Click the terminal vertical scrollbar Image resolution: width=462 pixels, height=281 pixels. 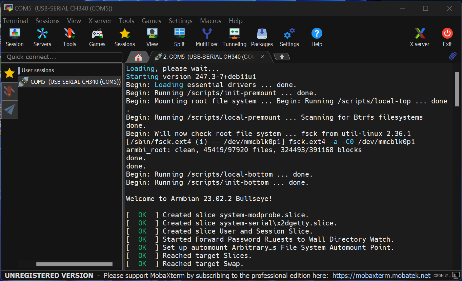point(457,89)
